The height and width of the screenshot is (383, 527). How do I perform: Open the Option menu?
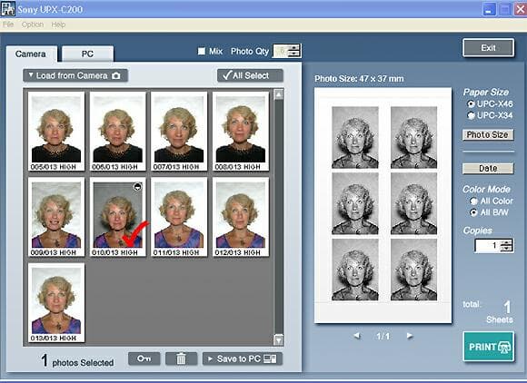(33, 25)
